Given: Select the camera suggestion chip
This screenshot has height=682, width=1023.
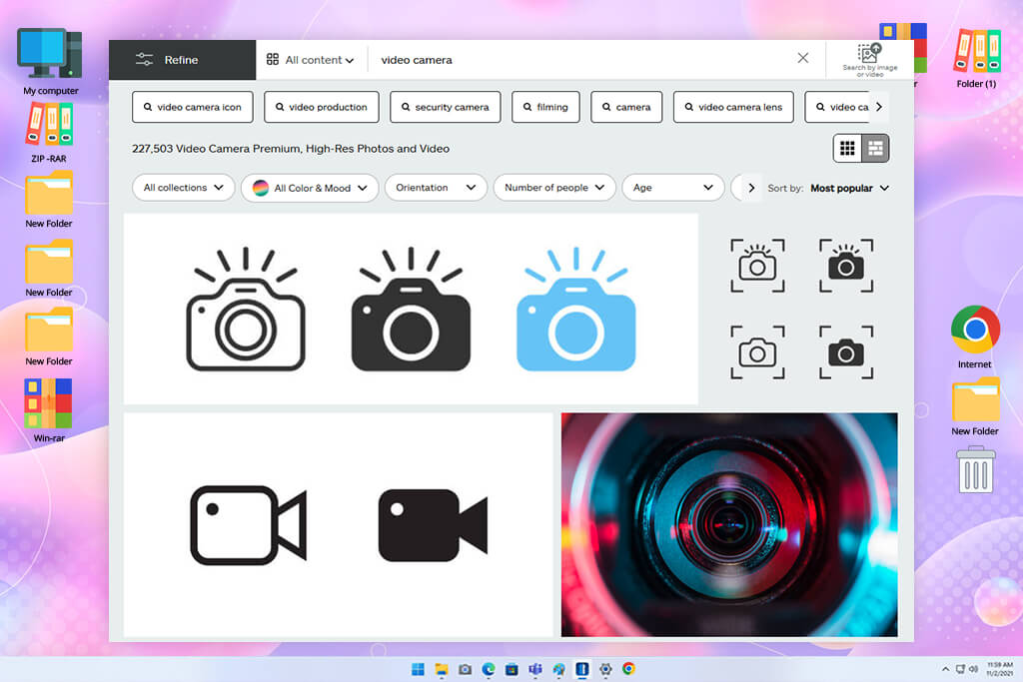Looking at the screenshot, I should point(626,107).
